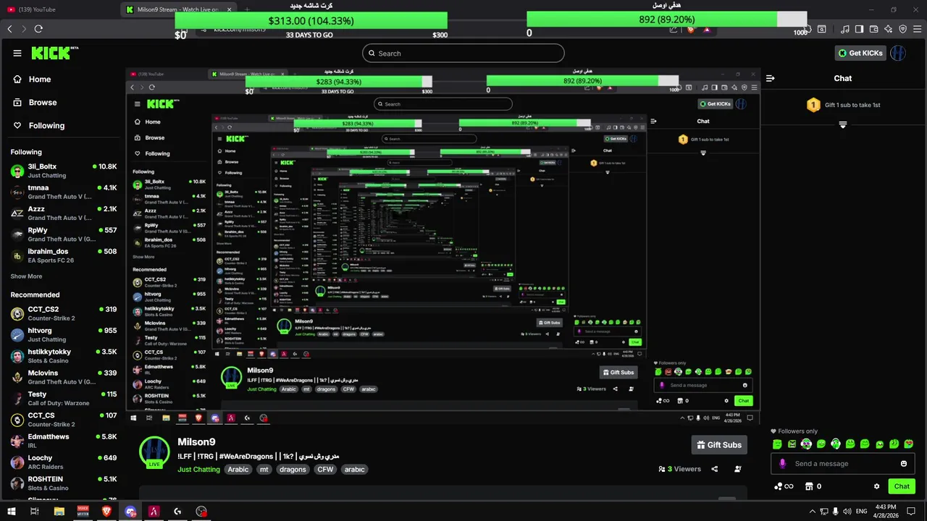927x521 pixels.
Task: Open a new browser tab with plus
Action: [247, 9]
